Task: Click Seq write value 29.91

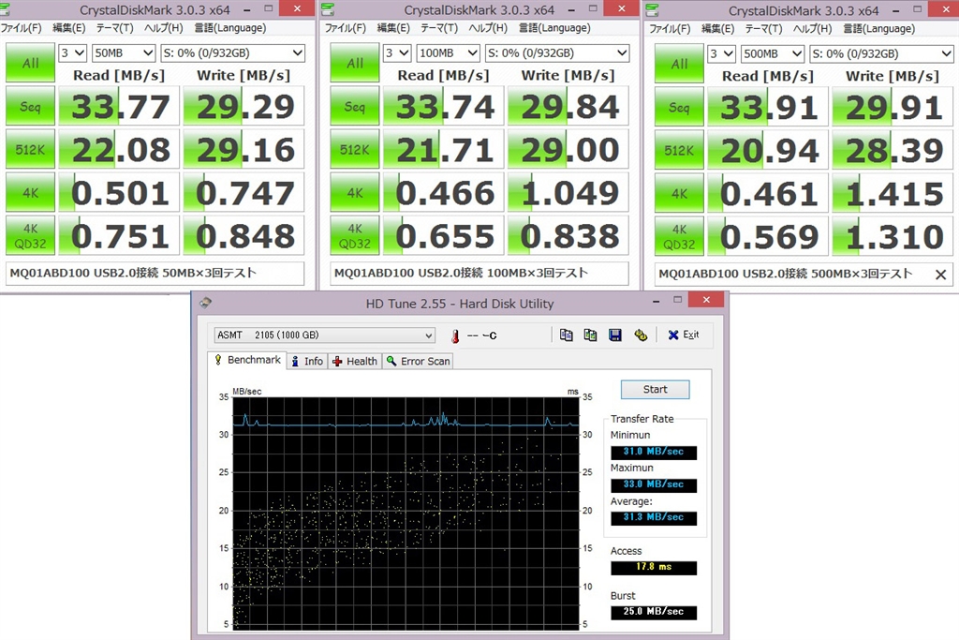Action: (x=893, y=107)
